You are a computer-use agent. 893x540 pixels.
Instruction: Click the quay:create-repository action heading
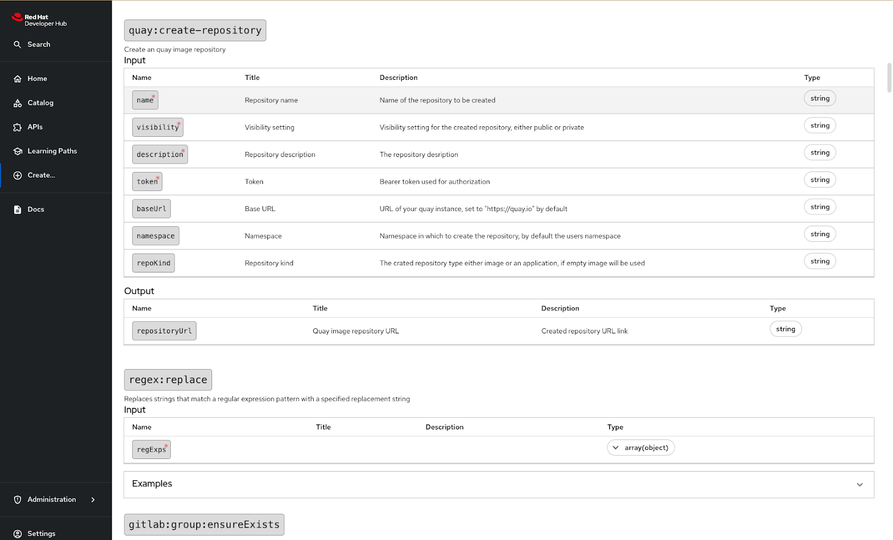(195, 31)
